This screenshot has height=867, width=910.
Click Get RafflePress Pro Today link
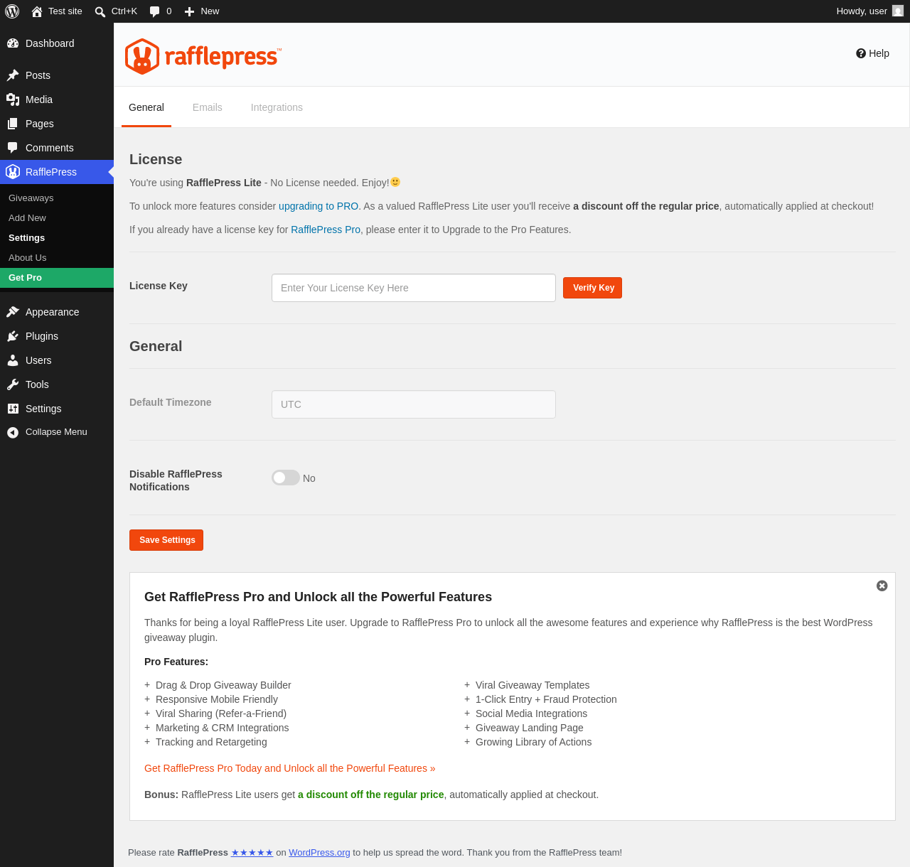(x=289, y=768)
